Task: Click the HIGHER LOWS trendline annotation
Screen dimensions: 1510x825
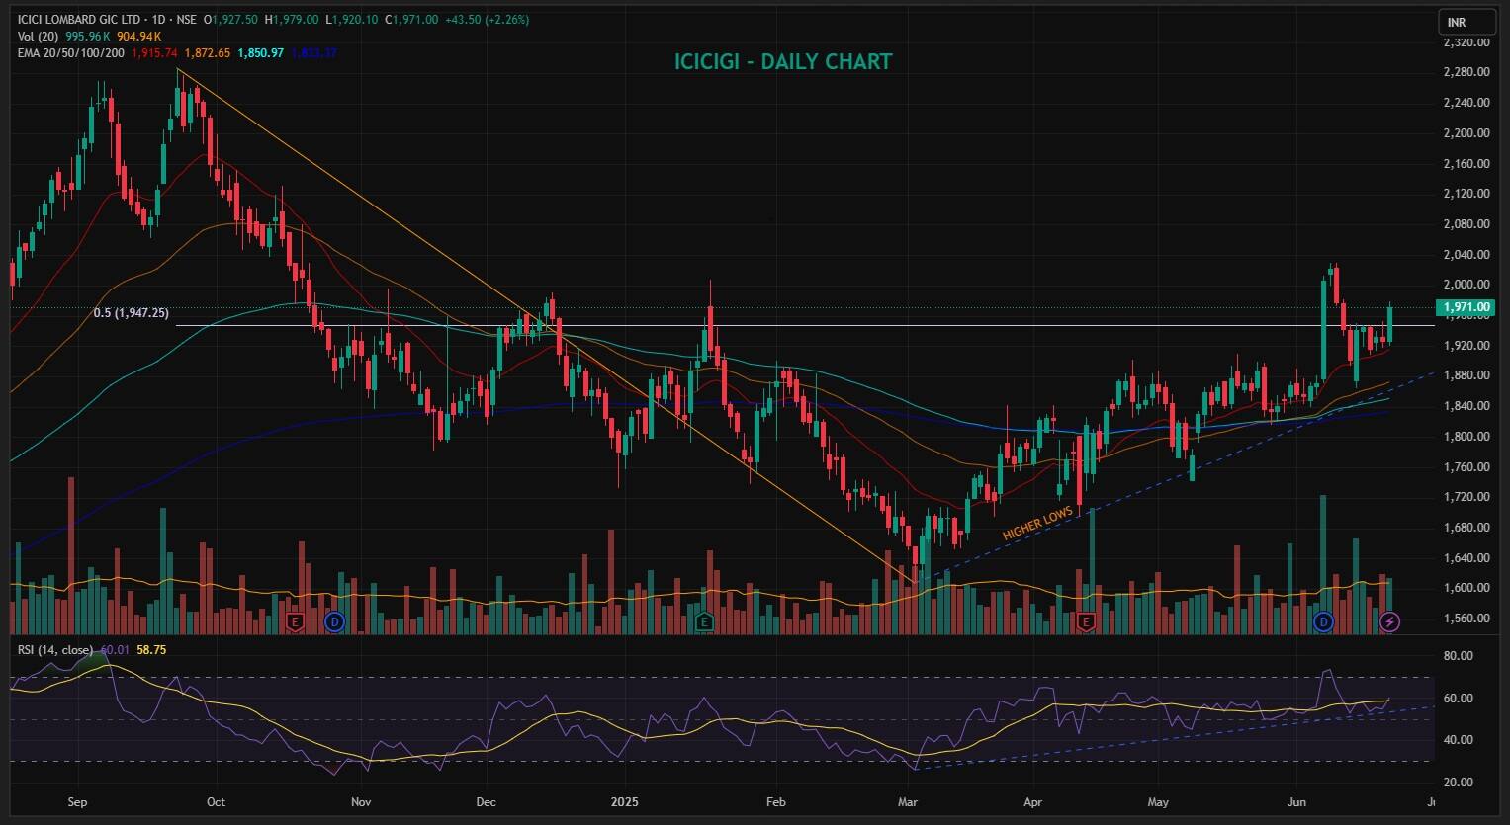Action: click(1037, 523)
